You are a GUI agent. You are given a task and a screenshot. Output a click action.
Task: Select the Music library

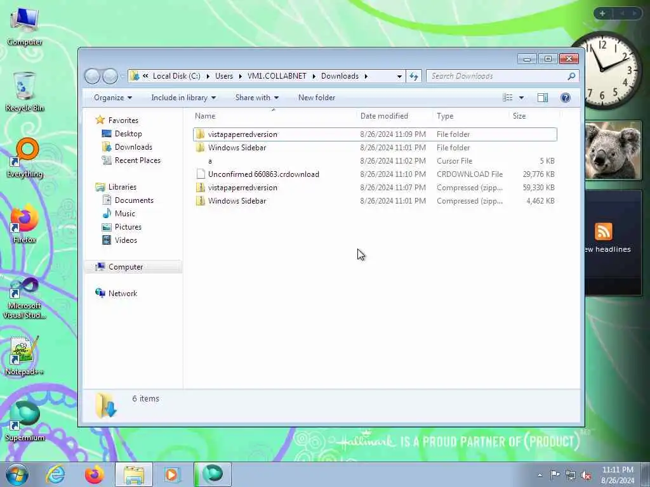[x=125, y=214]
